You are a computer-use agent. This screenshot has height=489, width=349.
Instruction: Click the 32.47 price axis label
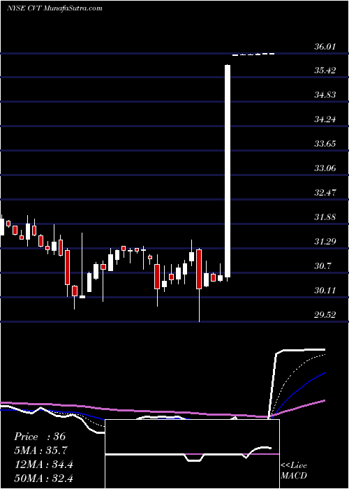pos(325,192)
